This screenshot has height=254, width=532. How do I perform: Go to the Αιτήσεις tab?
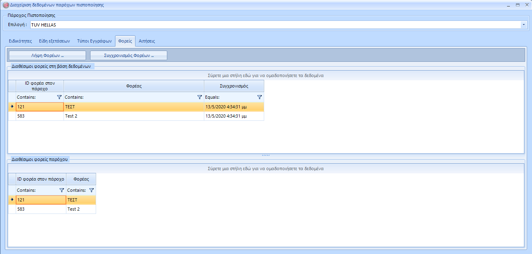click(147, 41)
